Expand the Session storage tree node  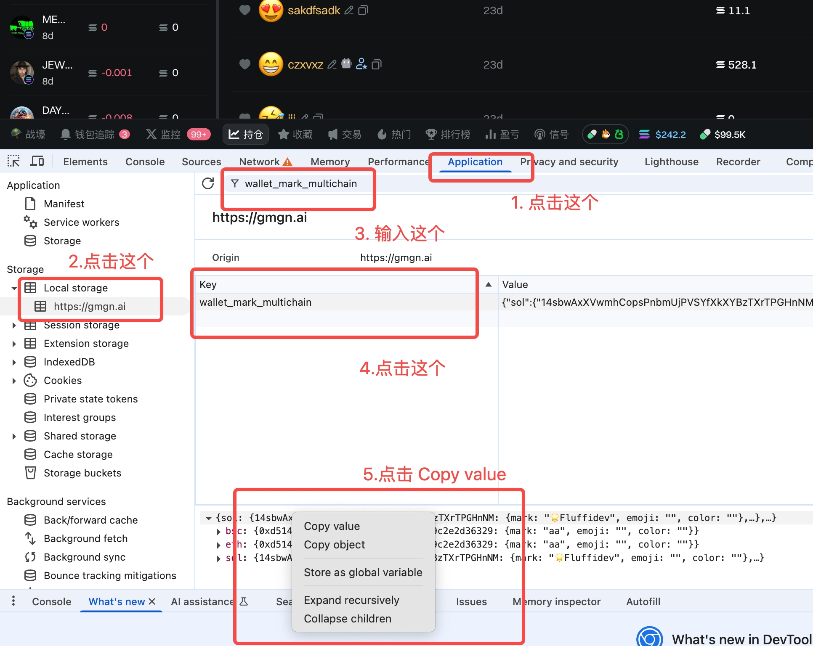point(14,325)
